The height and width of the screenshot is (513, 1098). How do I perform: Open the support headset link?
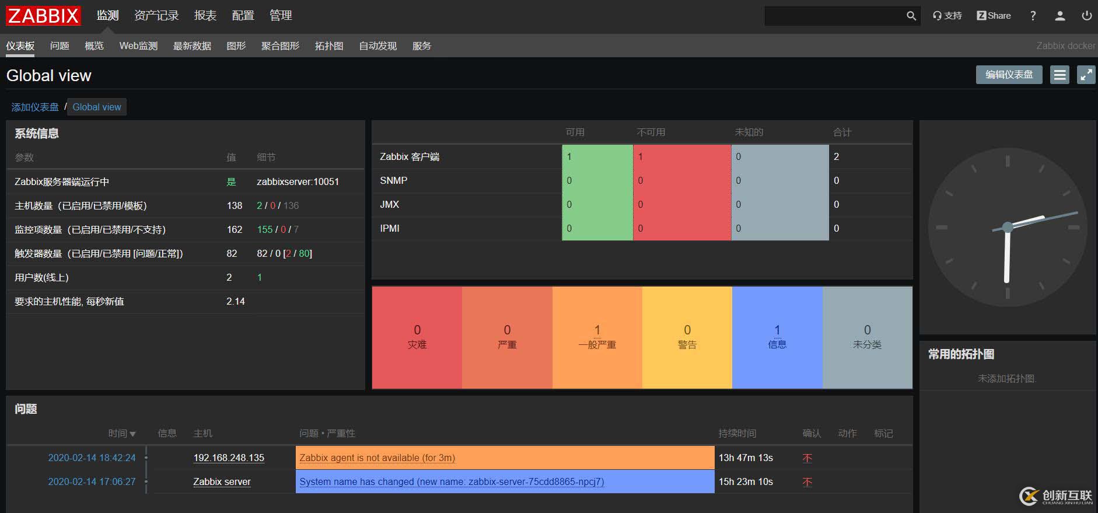[947, 16]
